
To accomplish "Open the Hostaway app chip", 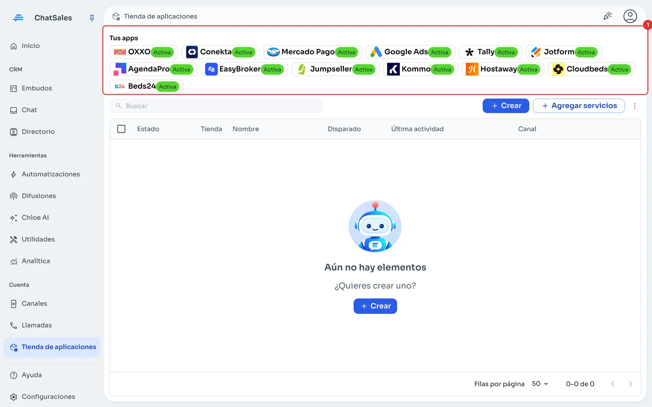I will (x=503, y=69).
